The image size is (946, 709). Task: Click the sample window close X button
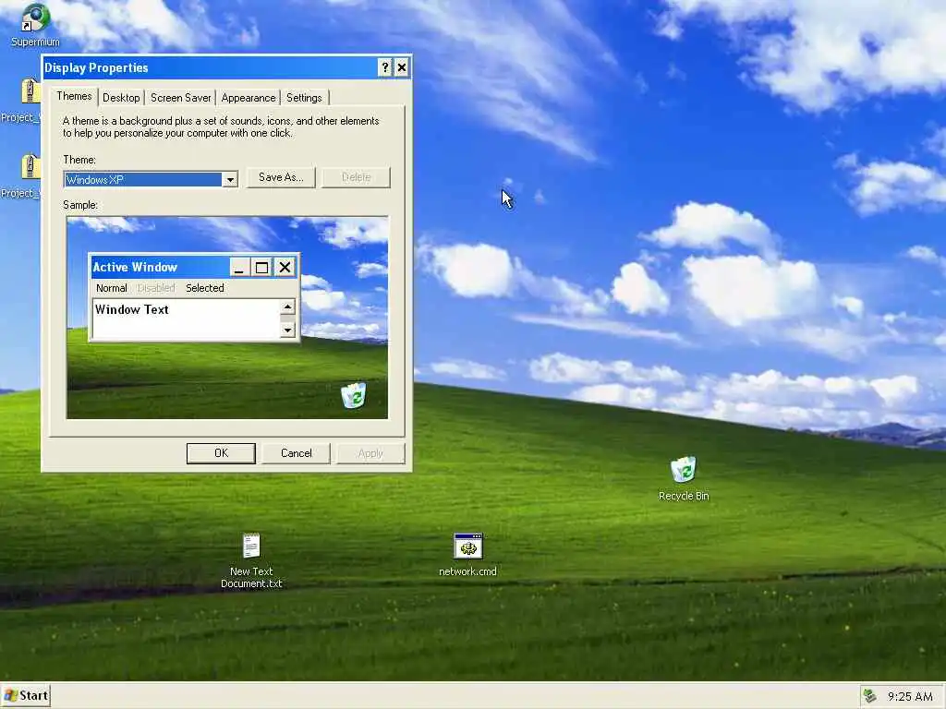tap(285, 267)
